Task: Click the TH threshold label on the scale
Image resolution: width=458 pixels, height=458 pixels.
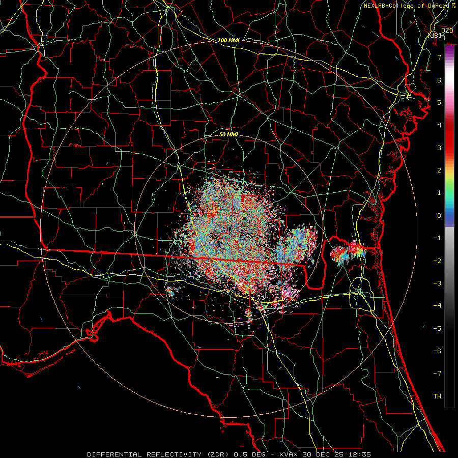Action: 437,396
